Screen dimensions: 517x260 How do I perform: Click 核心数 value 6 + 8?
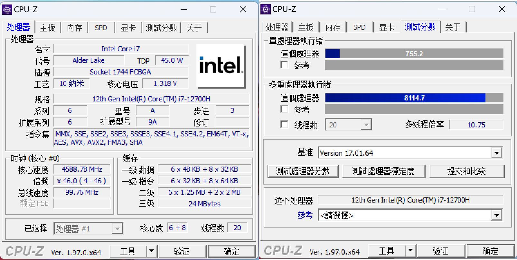pyautogui.click(x=177, y=228)
